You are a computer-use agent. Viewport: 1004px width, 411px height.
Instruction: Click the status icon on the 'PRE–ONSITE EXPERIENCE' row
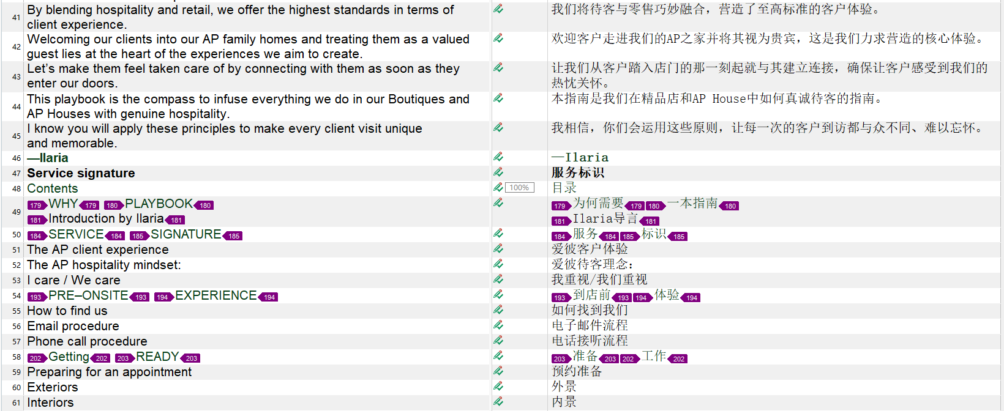(x=498, y=294)
